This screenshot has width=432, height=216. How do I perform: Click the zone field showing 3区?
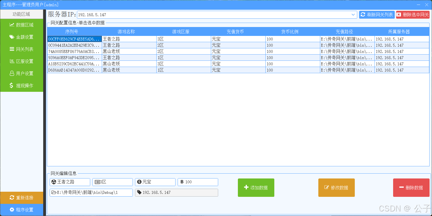click(x=113, y=182)
